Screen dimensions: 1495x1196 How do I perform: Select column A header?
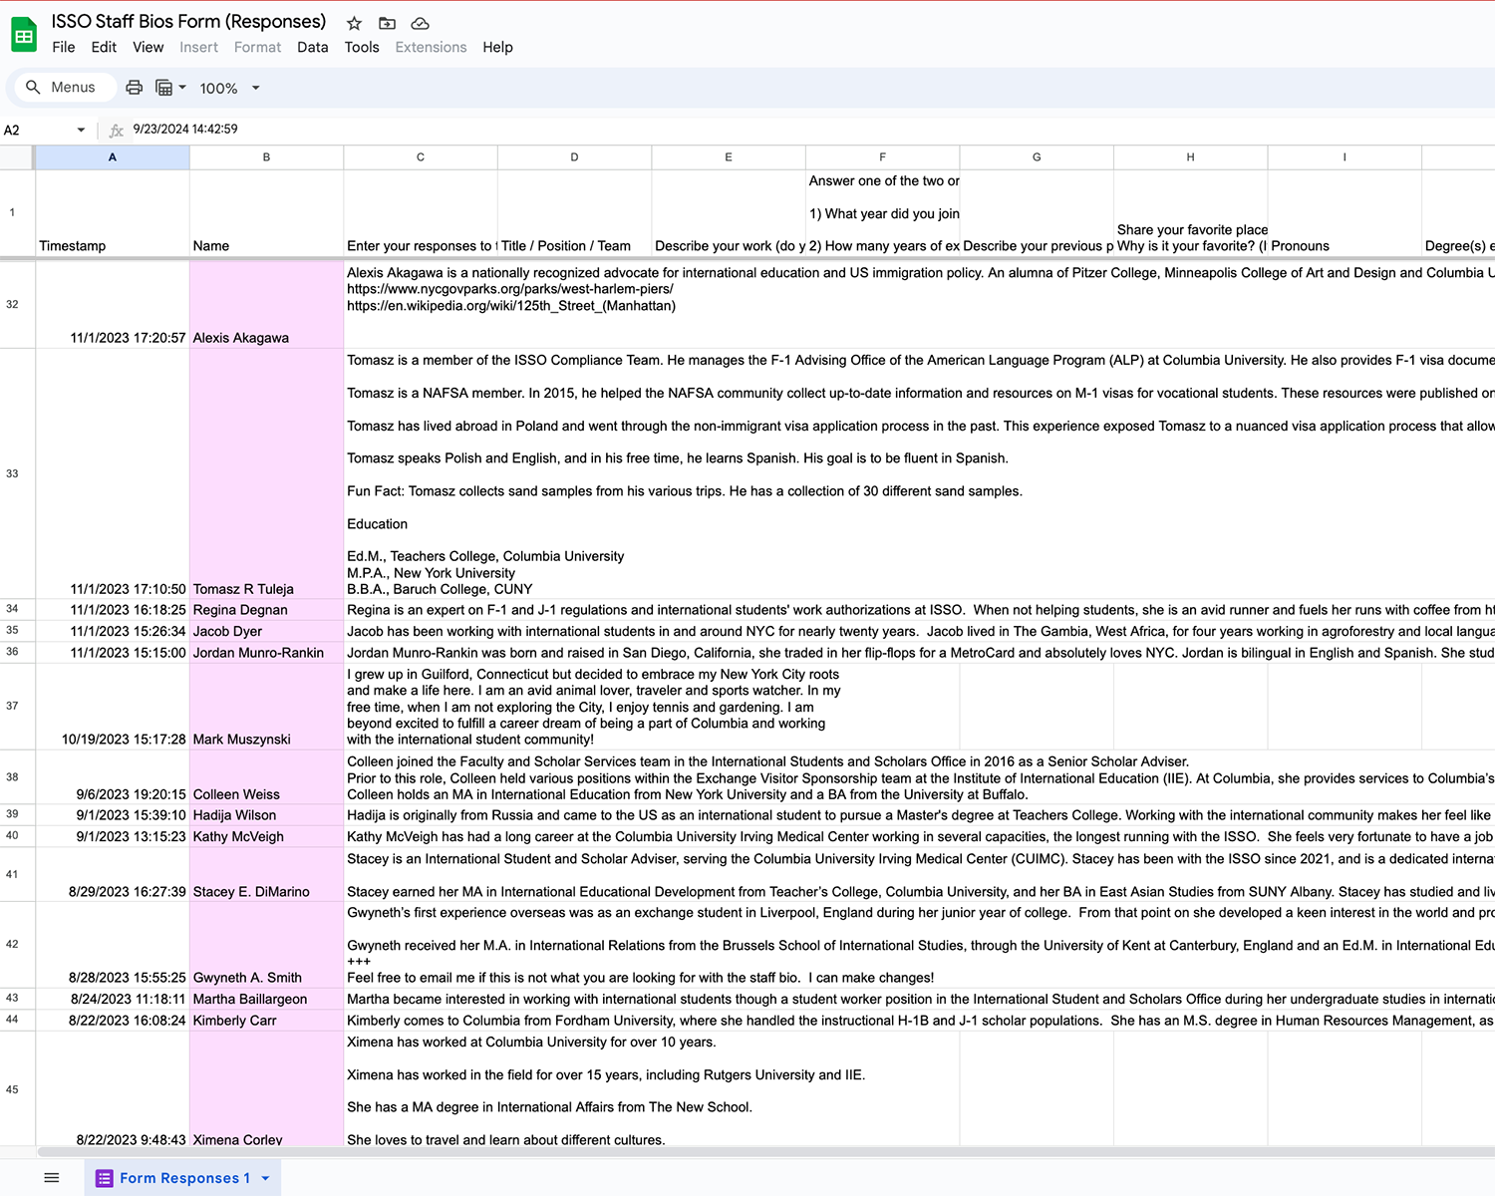tap(113, 157)
